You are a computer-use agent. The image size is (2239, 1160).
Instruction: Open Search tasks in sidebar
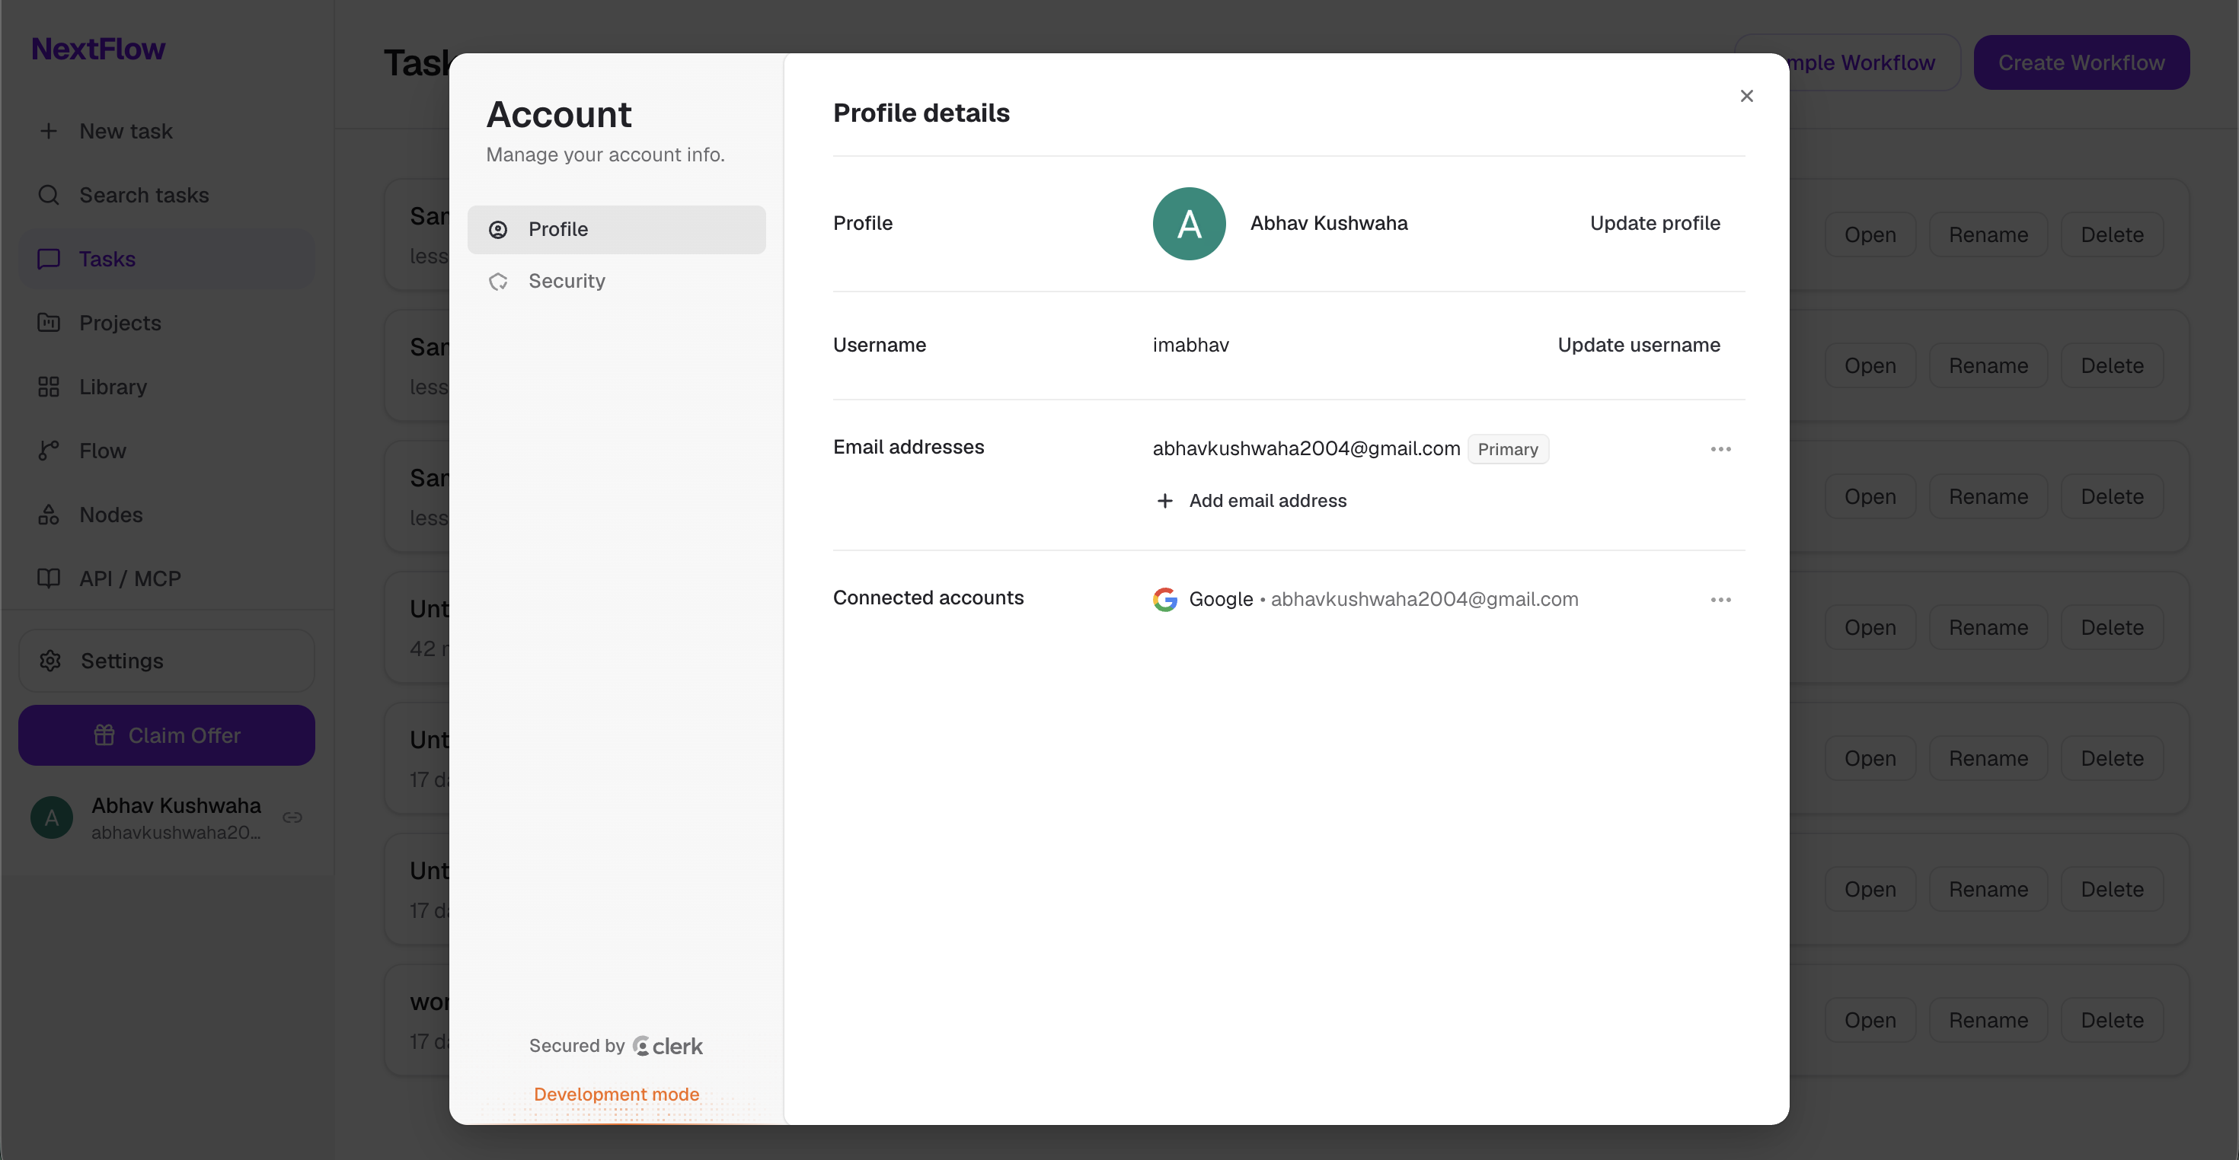[167, 195]
